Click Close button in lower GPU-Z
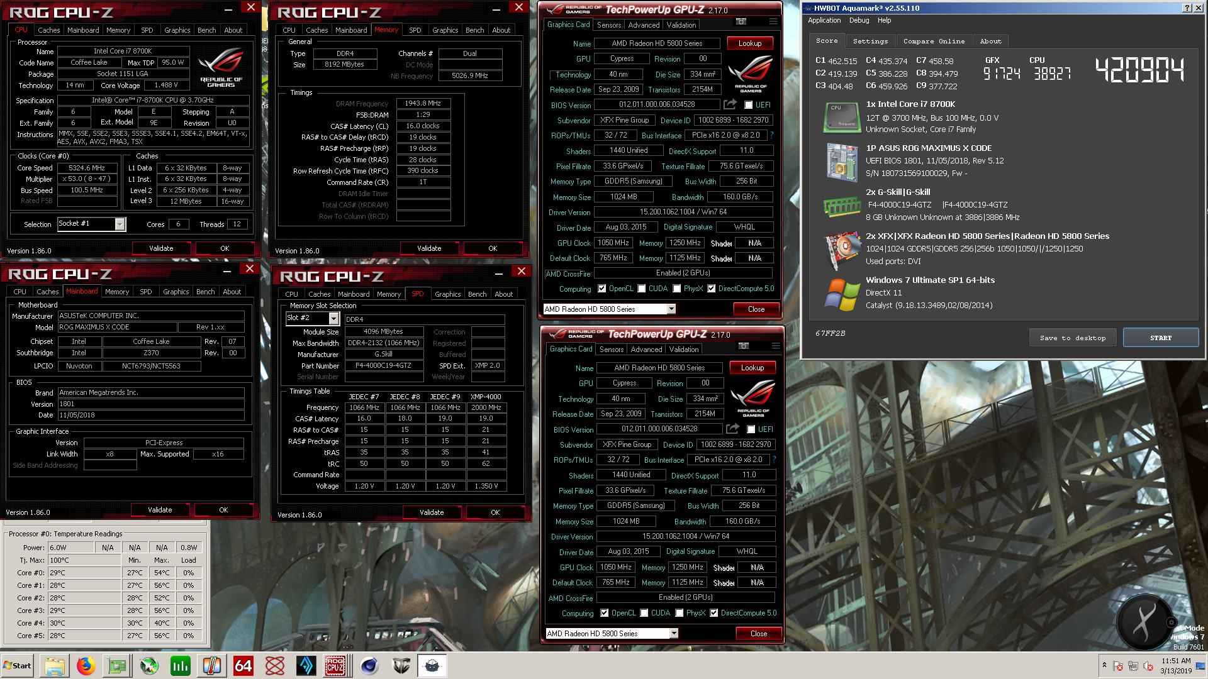Screen dimensions: 1208x679 (x=759, y=633)
